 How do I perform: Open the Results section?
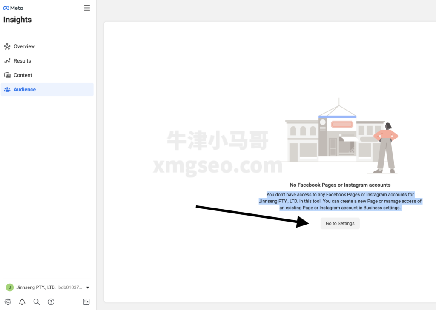pos(47,61)
